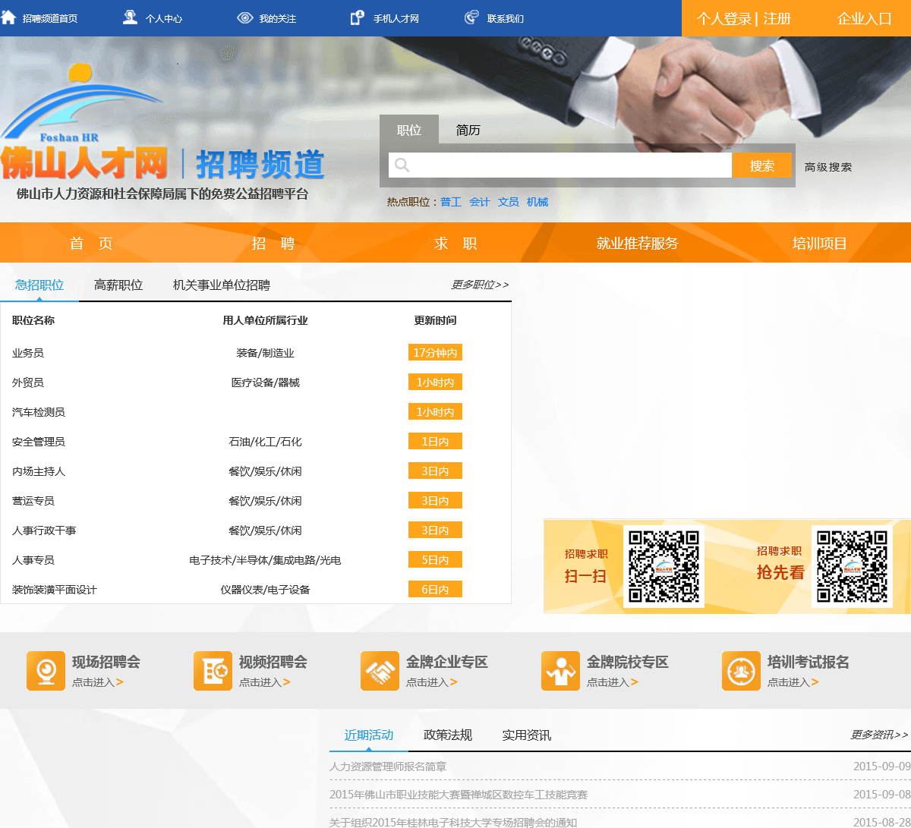Switch to 机关事业单位招聘 tab

(x=222, y=285)
